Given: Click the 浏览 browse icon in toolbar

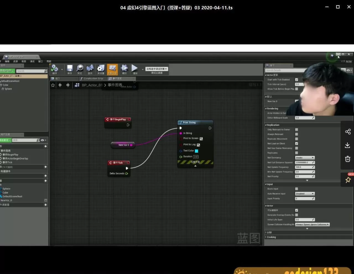Looking at the screenshot, I should pyautogui.click(x=80, y=69).
